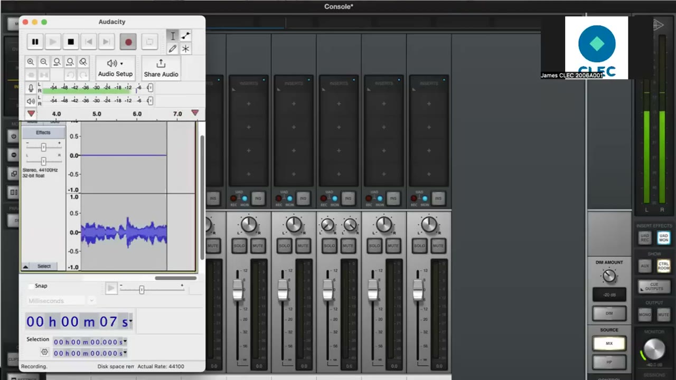This screenshot has height=380, width=676.
Task: Open the track Effects button
Action: tap(43, 132)
